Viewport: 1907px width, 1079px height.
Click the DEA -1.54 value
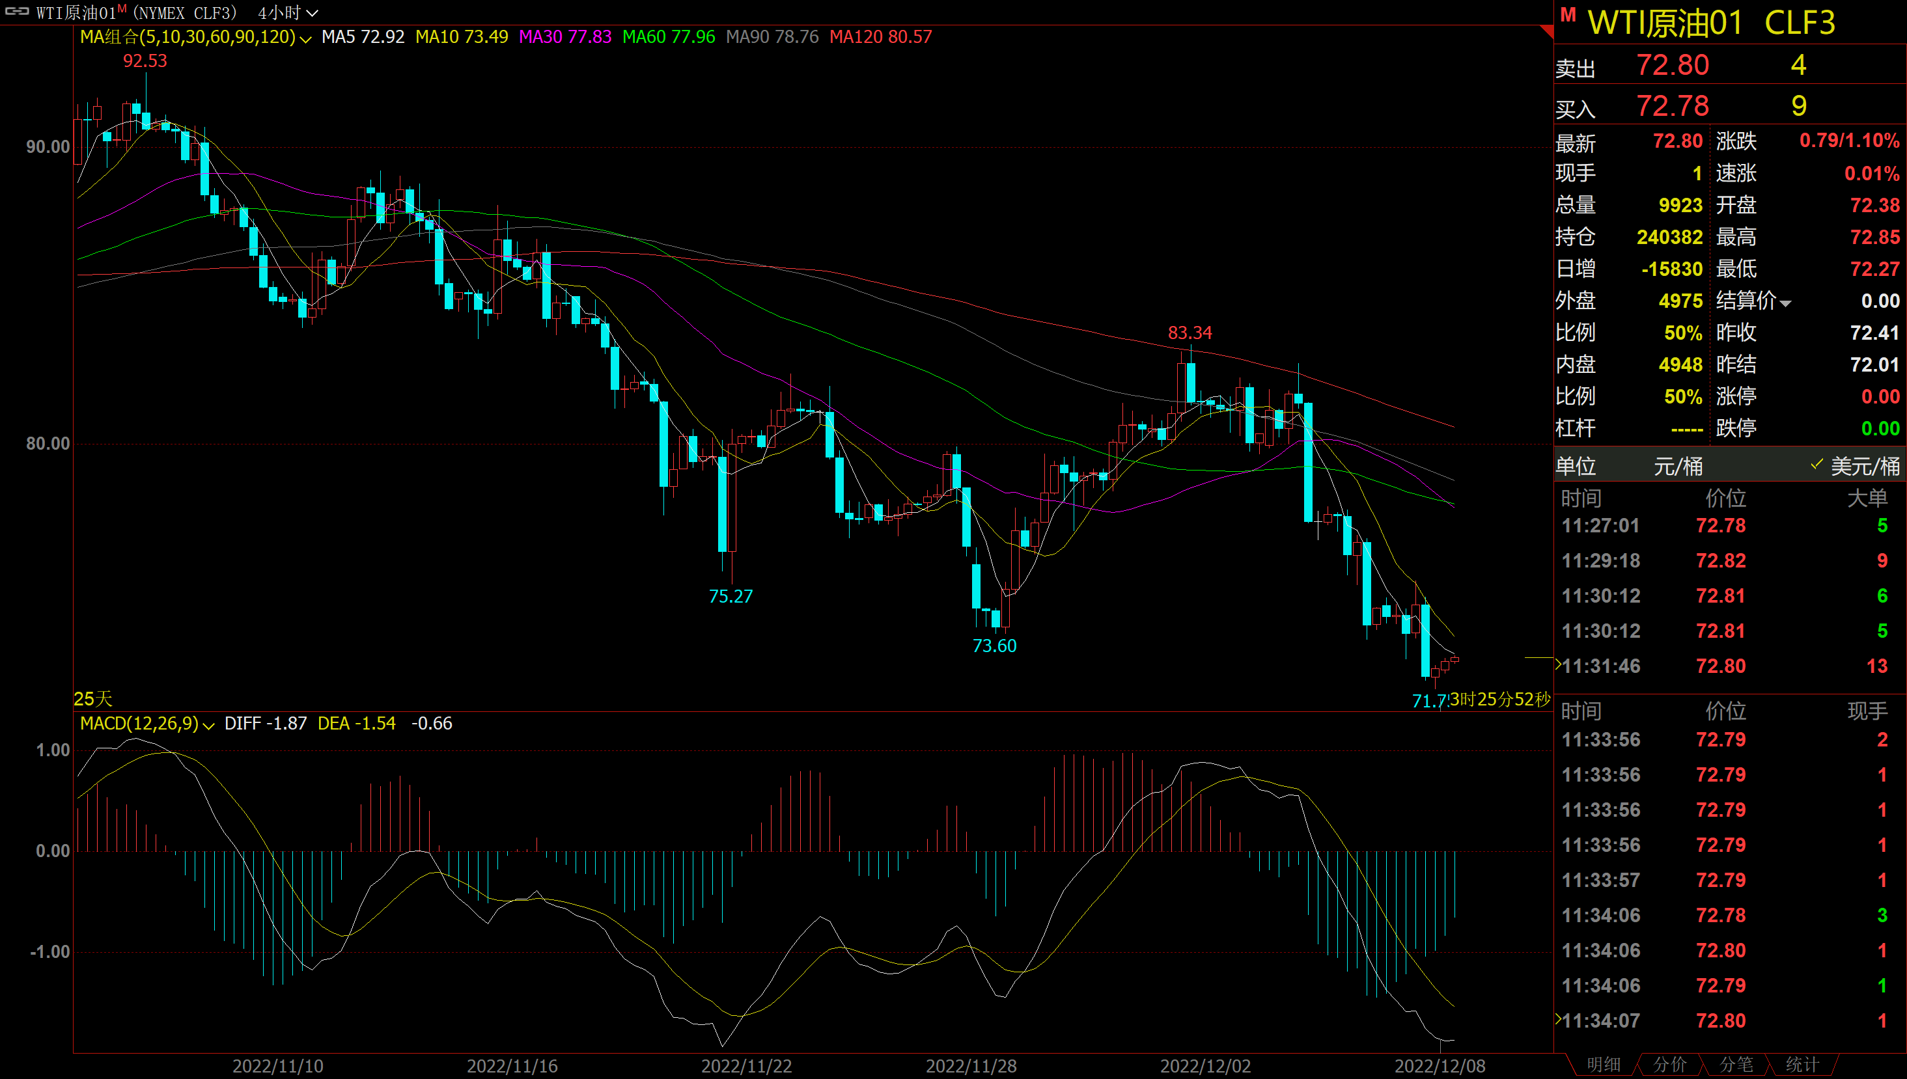point(357,723)
